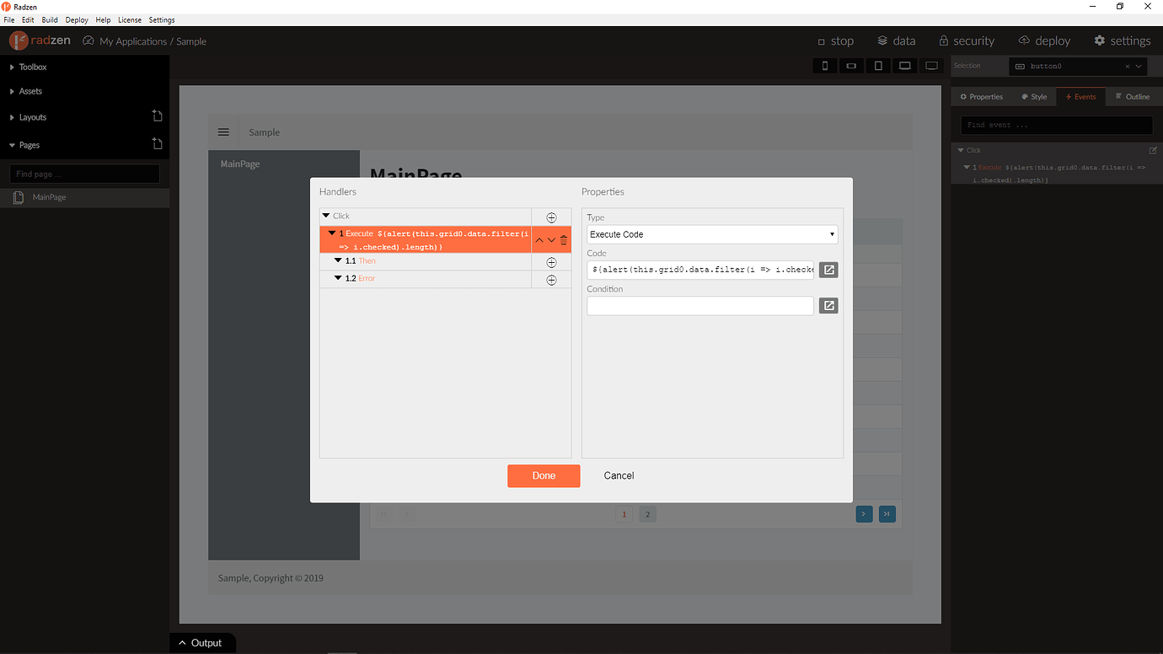Click the refresh icon next to Pages
Viewport: 1163px width, 654px height.
(x=157, y=144)
